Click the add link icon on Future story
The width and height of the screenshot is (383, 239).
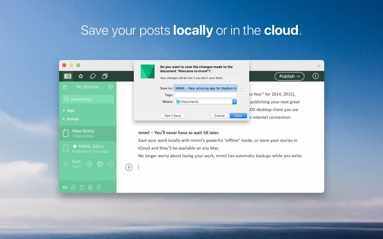(90, 164)
